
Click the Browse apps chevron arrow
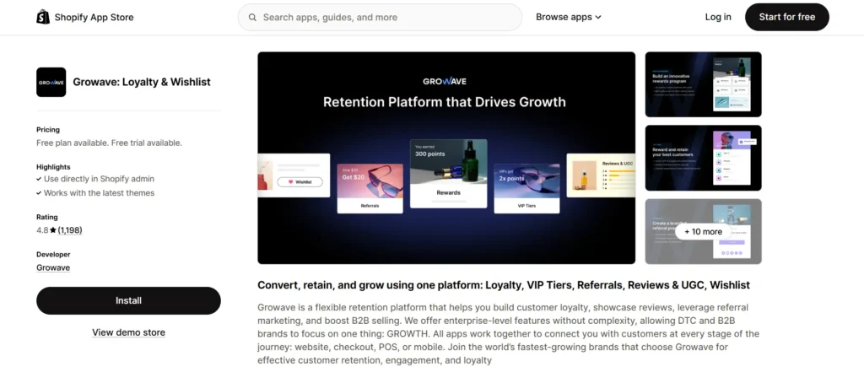pos(598,18)
